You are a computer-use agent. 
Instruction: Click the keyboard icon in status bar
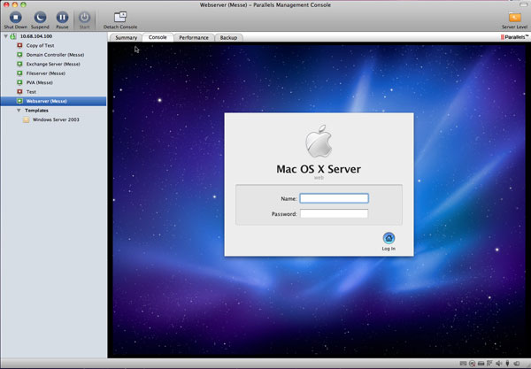click(x=464, y=364)
